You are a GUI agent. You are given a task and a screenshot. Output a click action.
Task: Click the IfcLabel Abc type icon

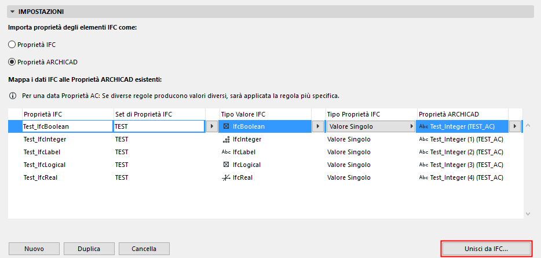(226, 152)
